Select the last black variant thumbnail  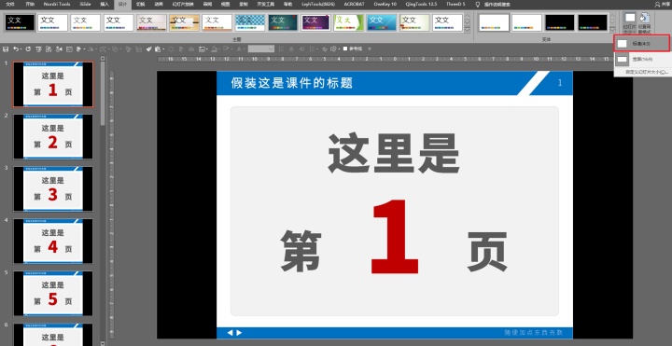pyautogui.click(x=593, y=22)
